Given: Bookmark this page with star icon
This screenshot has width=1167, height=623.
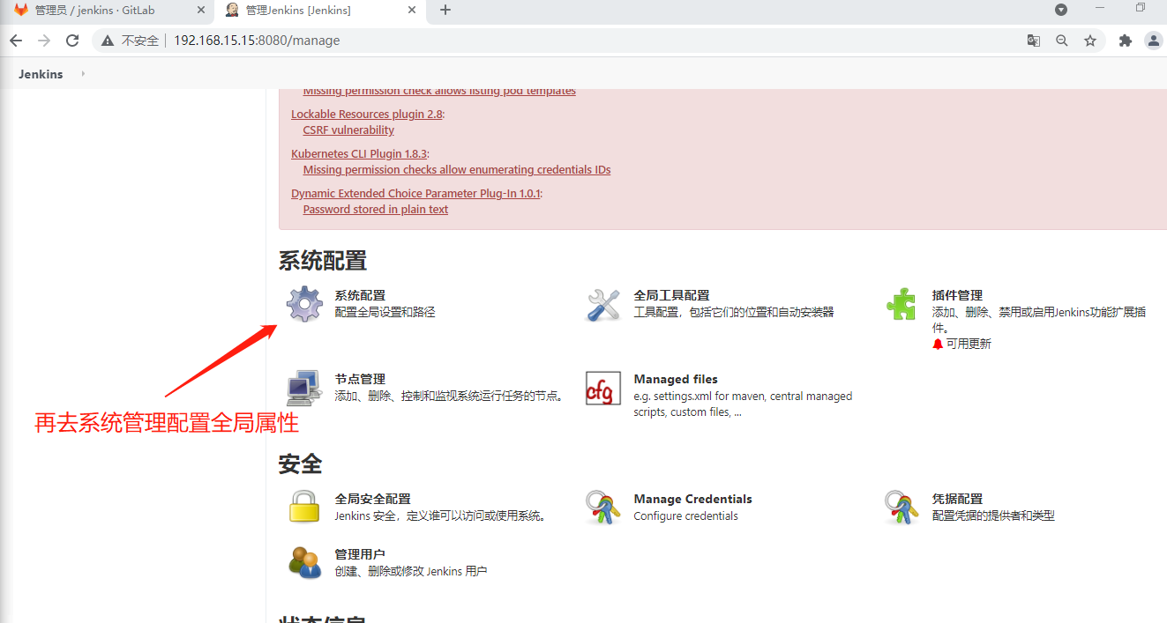Looking at the screenshot, I should pyautogui.click(x=1090, y=41).
